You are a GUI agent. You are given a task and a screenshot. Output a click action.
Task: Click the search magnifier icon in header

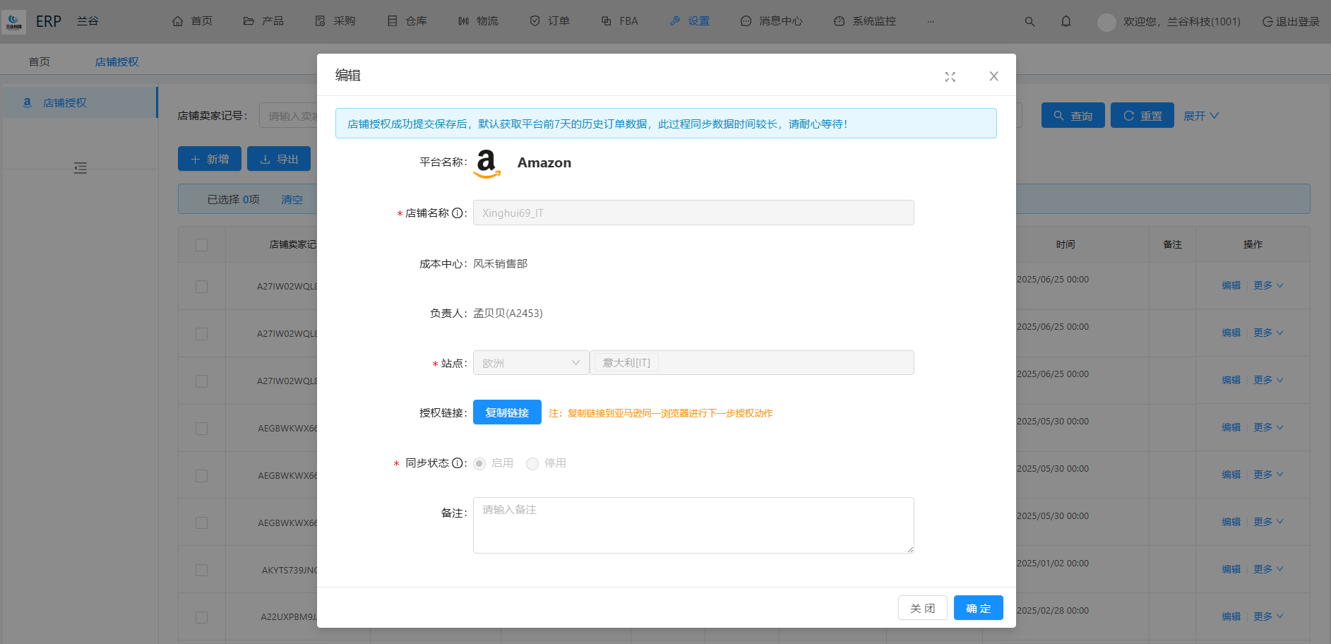tap(1029, 22)
